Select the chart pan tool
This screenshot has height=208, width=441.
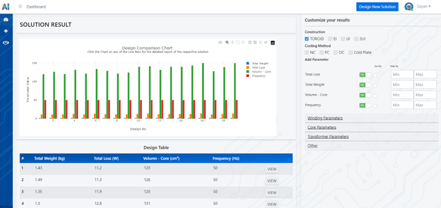coord(232,42)
